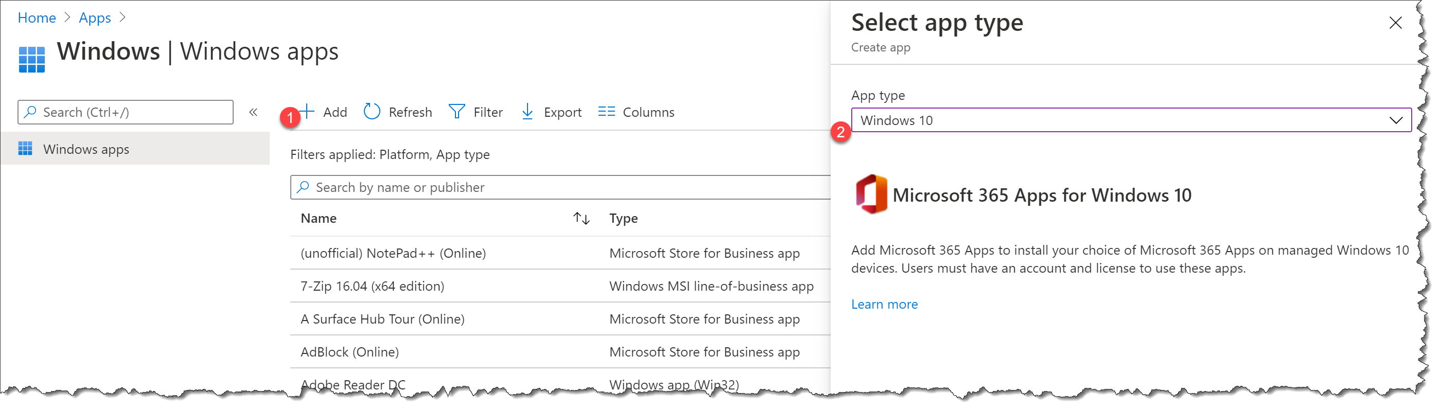This screenshot has height=409, width=1440.
Task: Click the App type dropdown chevron arrow
Action: click(1396, 120)
